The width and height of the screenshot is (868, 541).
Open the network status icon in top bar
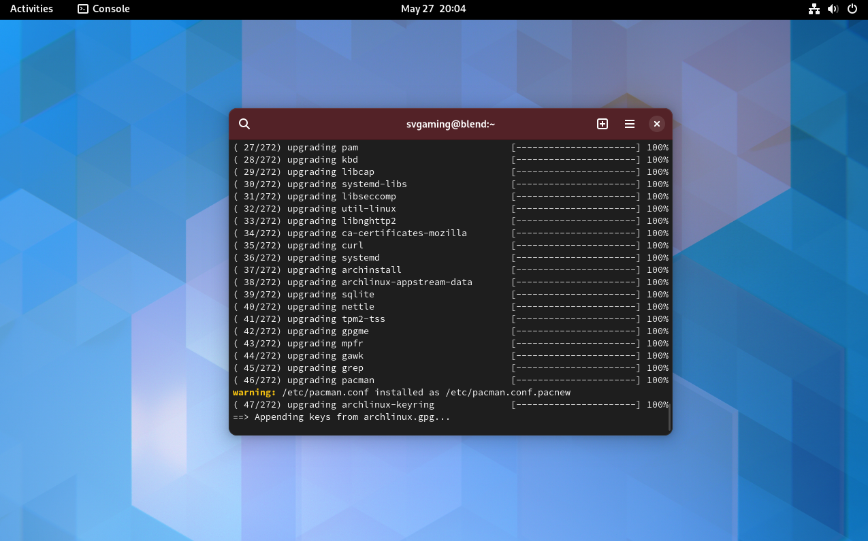pos(814,9)
